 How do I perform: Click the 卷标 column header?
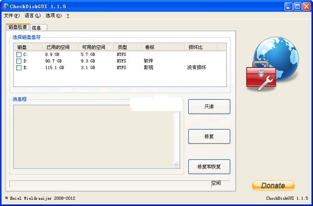163,47
